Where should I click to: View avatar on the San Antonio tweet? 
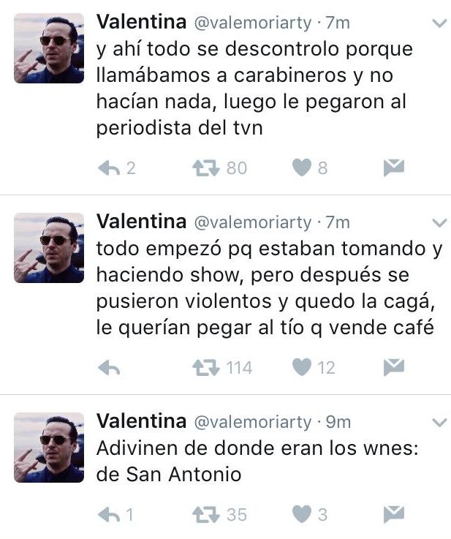[x=49, y=448]
